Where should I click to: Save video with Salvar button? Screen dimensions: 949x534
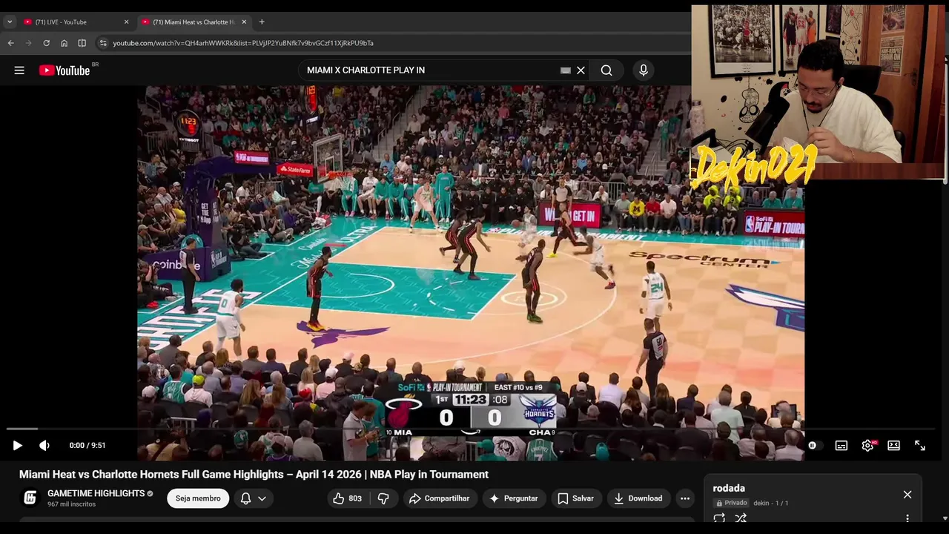coord(576,498)
